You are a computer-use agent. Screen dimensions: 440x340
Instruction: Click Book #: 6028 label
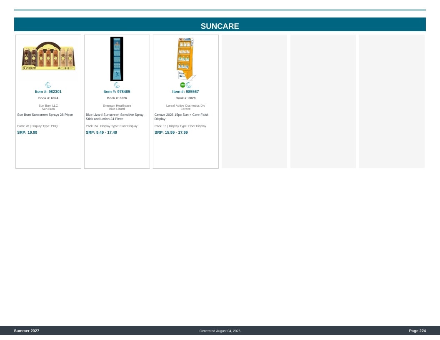(185, 98)
